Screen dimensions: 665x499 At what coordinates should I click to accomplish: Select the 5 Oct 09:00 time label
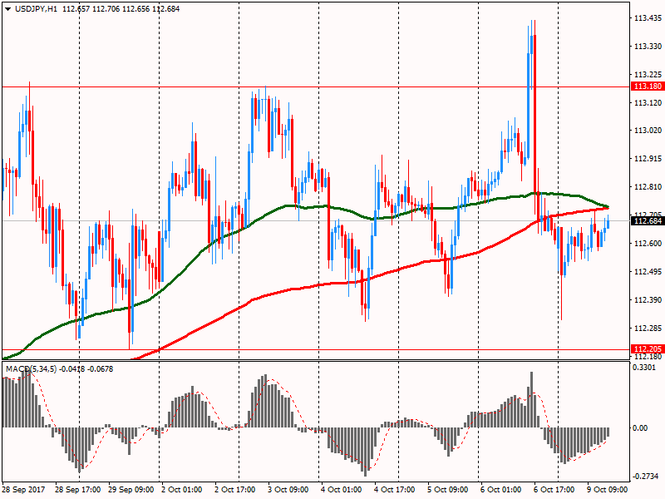tap(448, 490)
